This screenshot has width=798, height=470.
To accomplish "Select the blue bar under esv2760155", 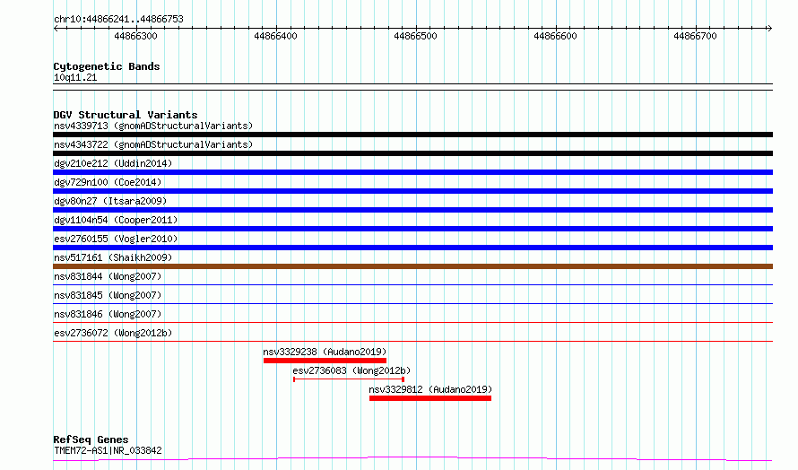I will coord(412,248).
